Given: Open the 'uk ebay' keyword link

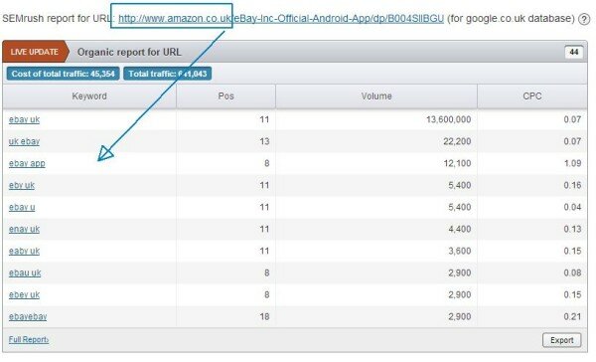Looking at the screenshot, I should tap(24, 141).
